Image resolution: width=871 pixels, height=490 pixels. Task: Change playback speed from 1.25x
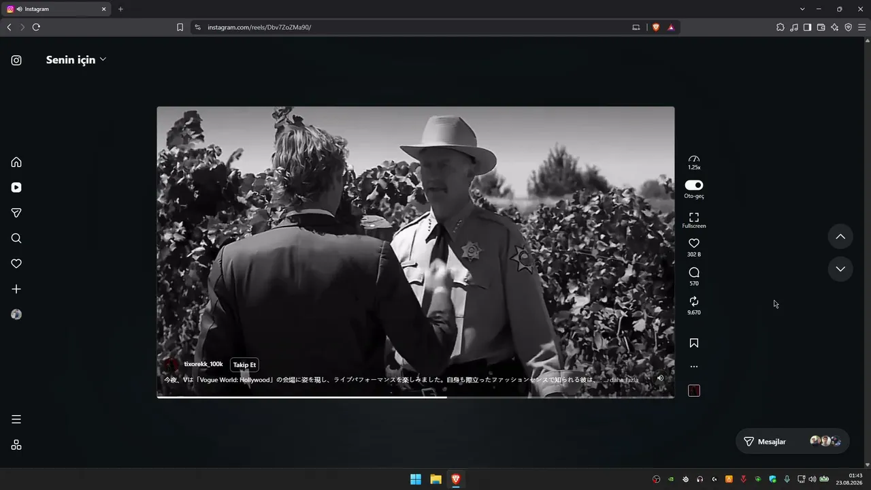click(x=694, y=162)
